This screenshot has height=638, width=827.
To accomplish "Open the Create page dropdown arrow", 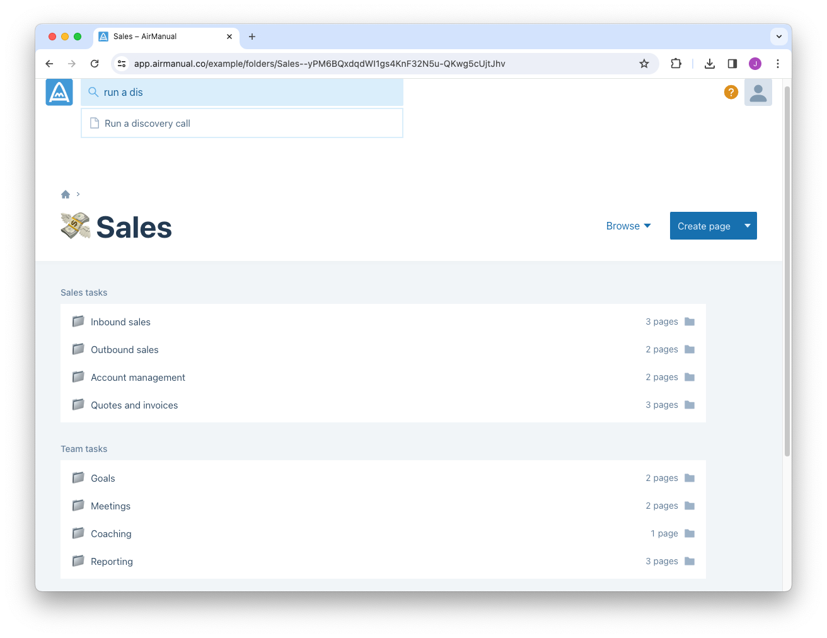I will tap(748, 226).
